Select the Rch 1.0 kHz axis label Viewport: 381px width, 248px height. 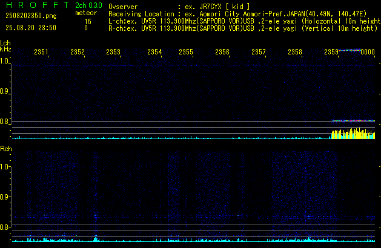[4, 167]
